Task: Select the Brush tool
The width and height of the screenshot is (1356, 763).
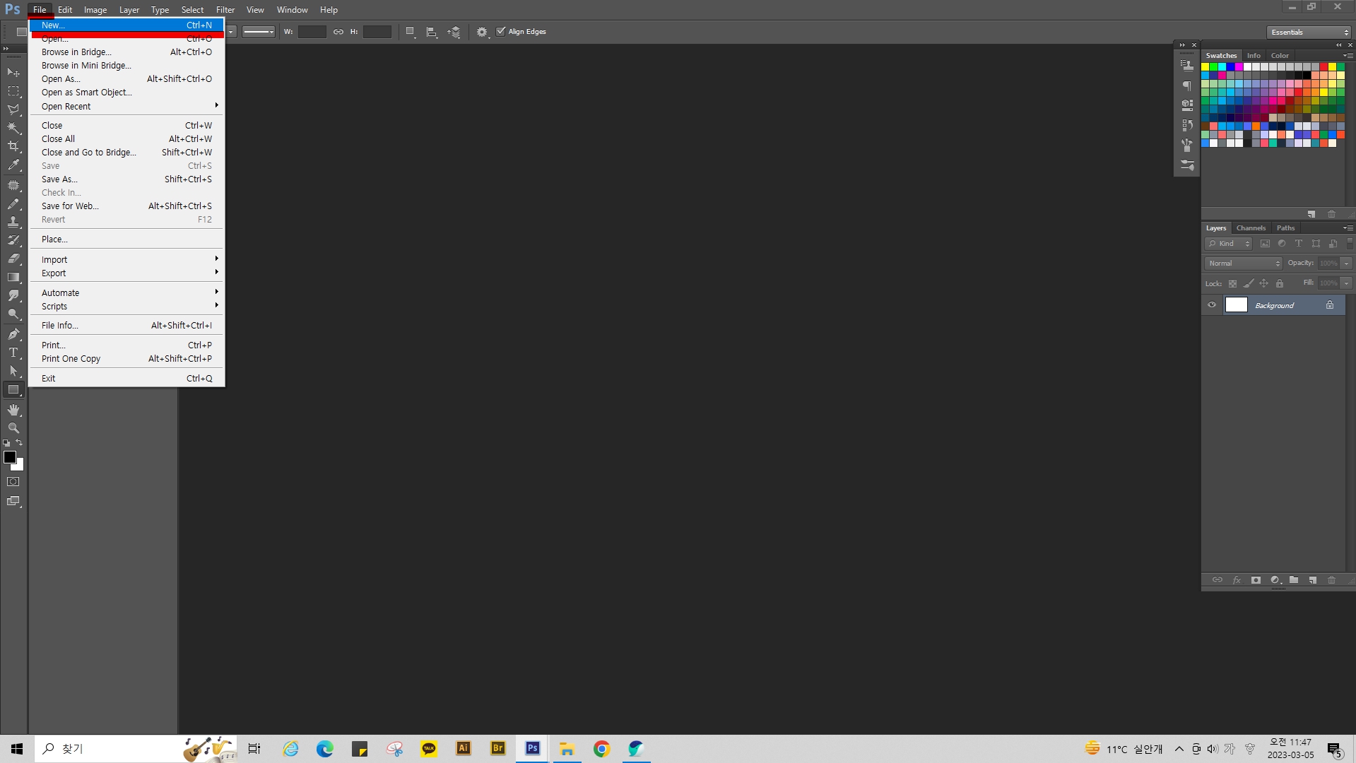Action: tap(13, 203)
